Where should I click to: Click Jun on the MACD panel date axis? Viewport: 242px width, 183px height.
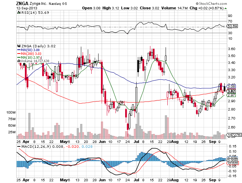(x=102, y=180)
